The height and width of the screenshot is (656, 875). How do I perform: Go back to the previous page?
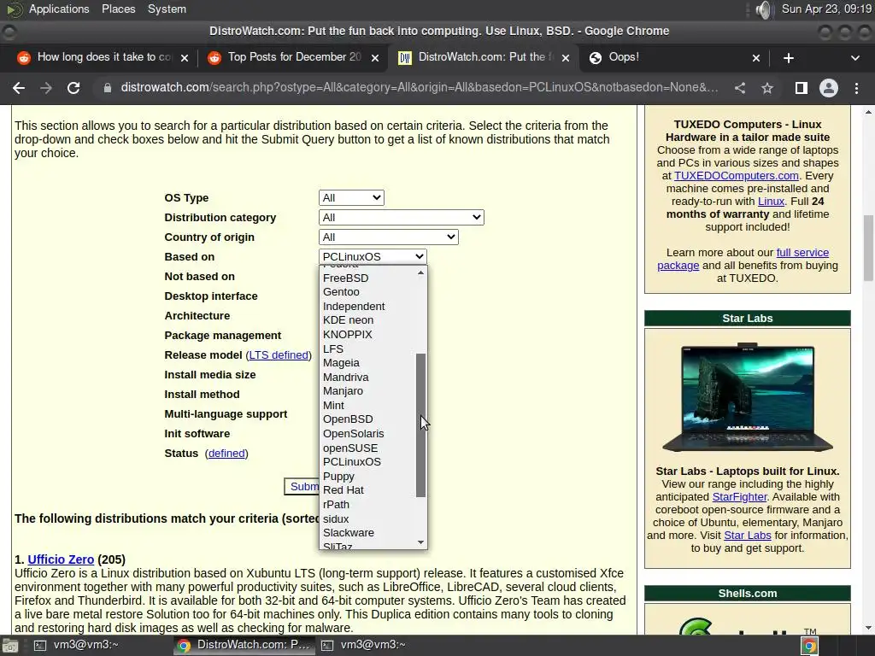click(19, 88)
